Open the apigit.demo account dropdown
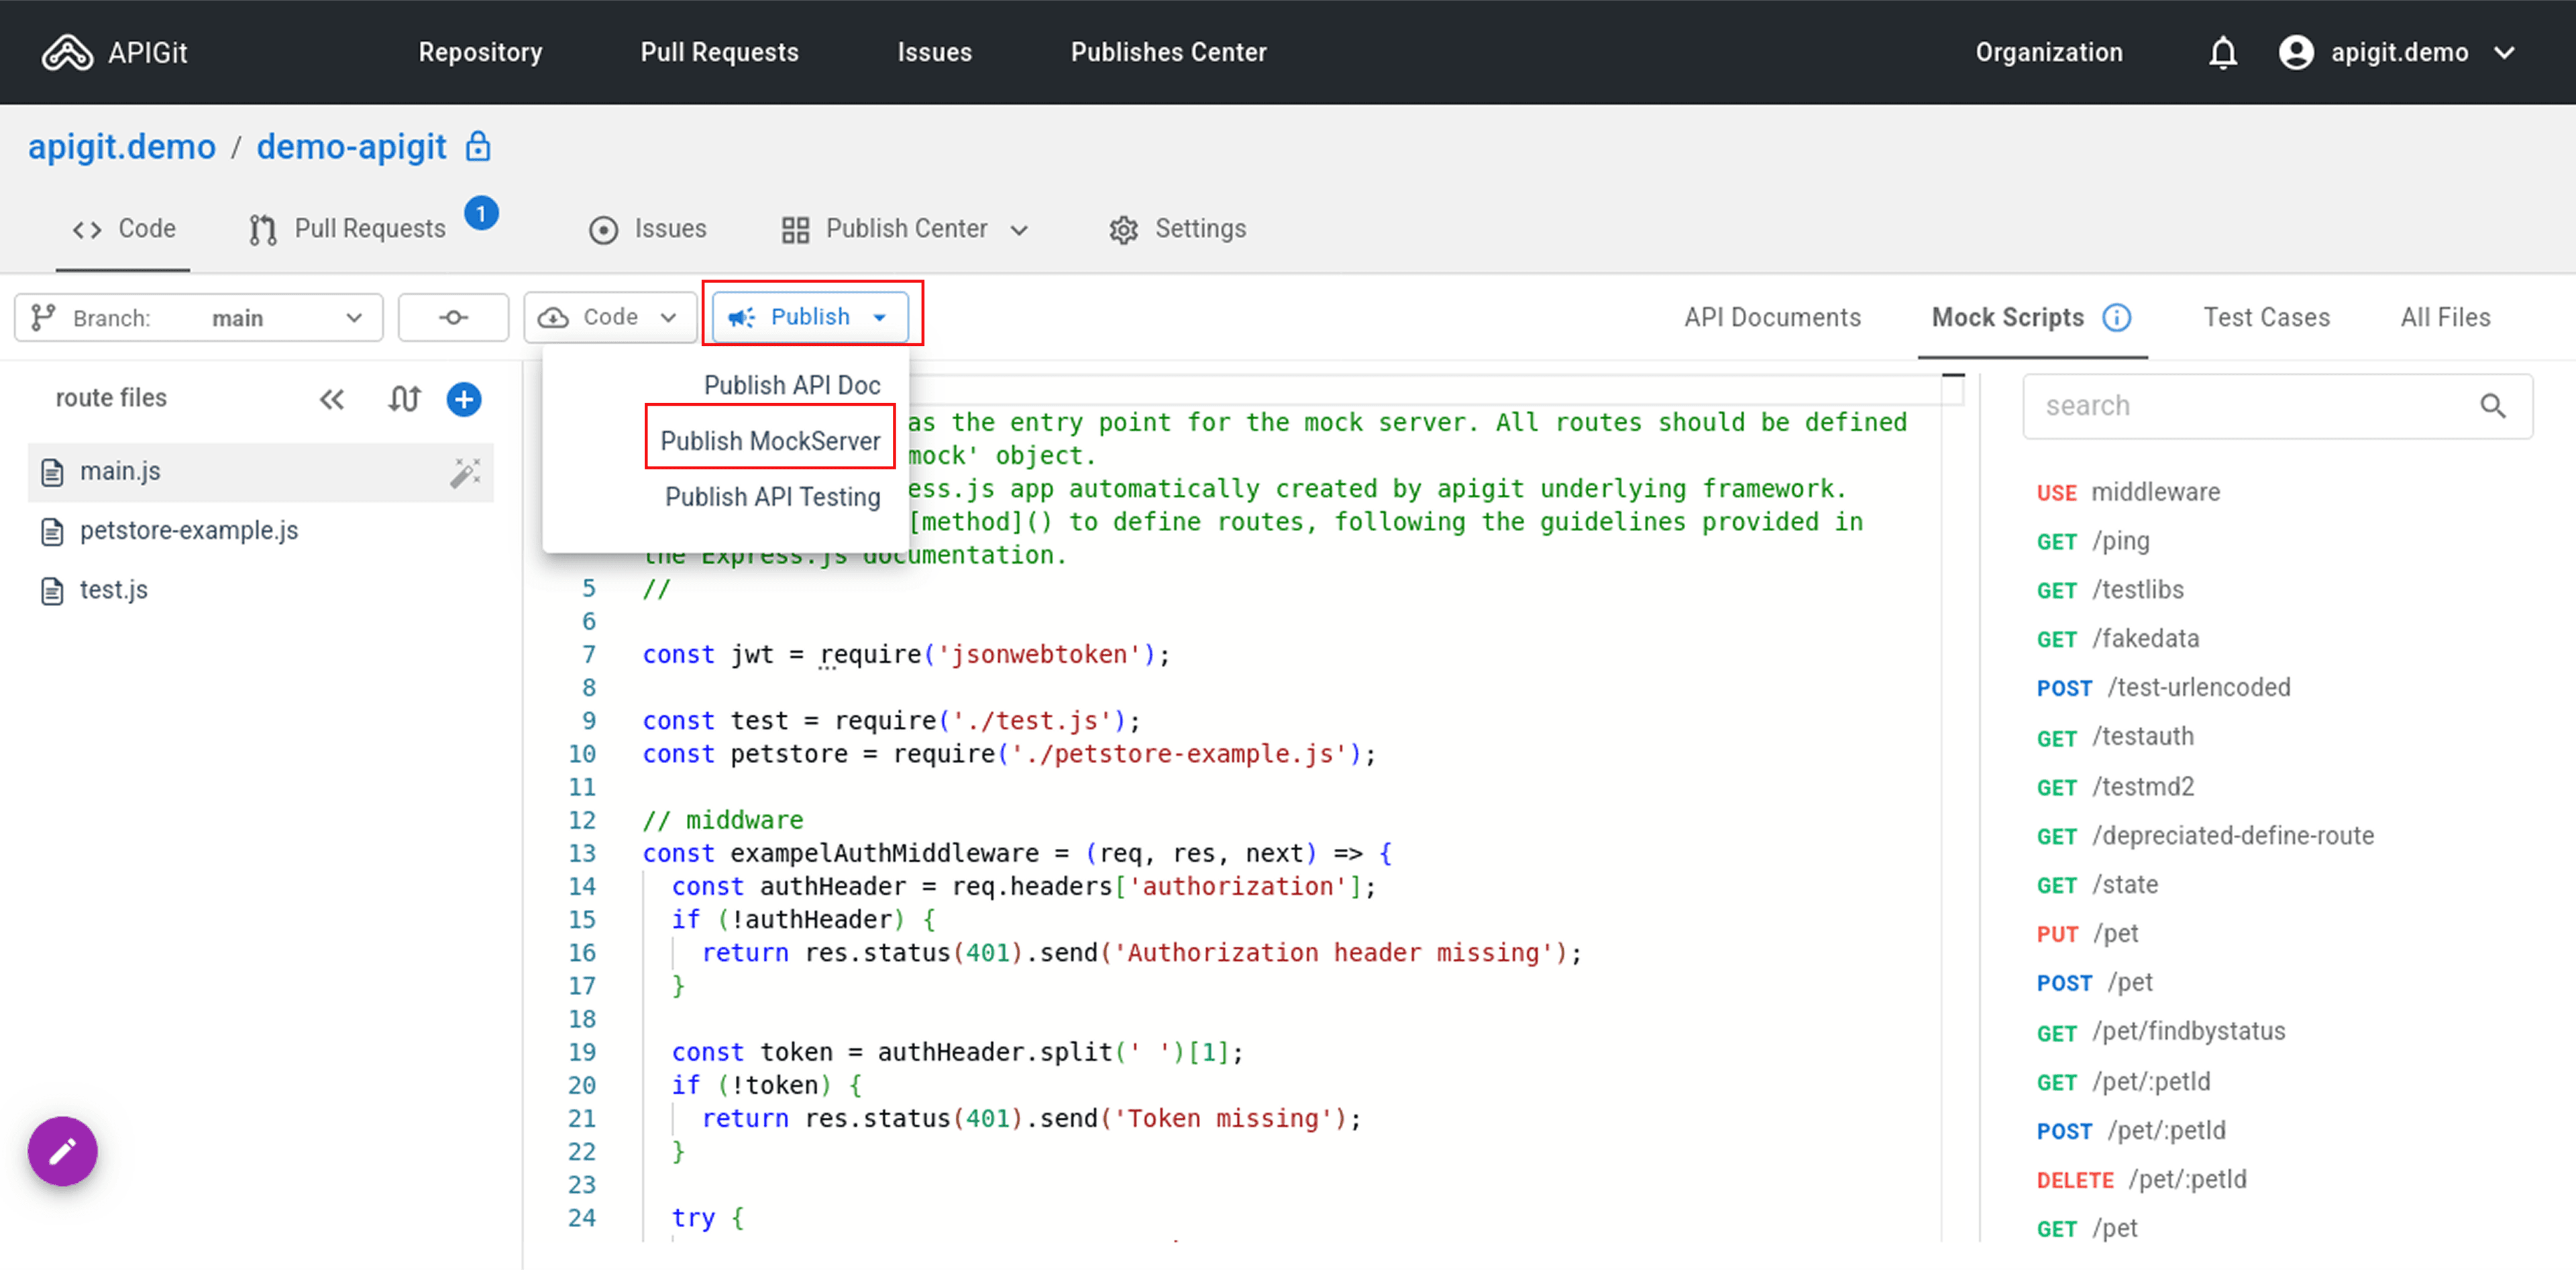The width and height of the screenshot is (2576, 1270). [2398, 52]
